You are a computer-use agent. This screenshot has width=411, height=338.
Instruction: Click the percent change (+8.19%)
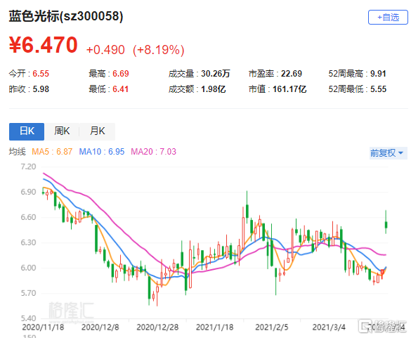159,50
